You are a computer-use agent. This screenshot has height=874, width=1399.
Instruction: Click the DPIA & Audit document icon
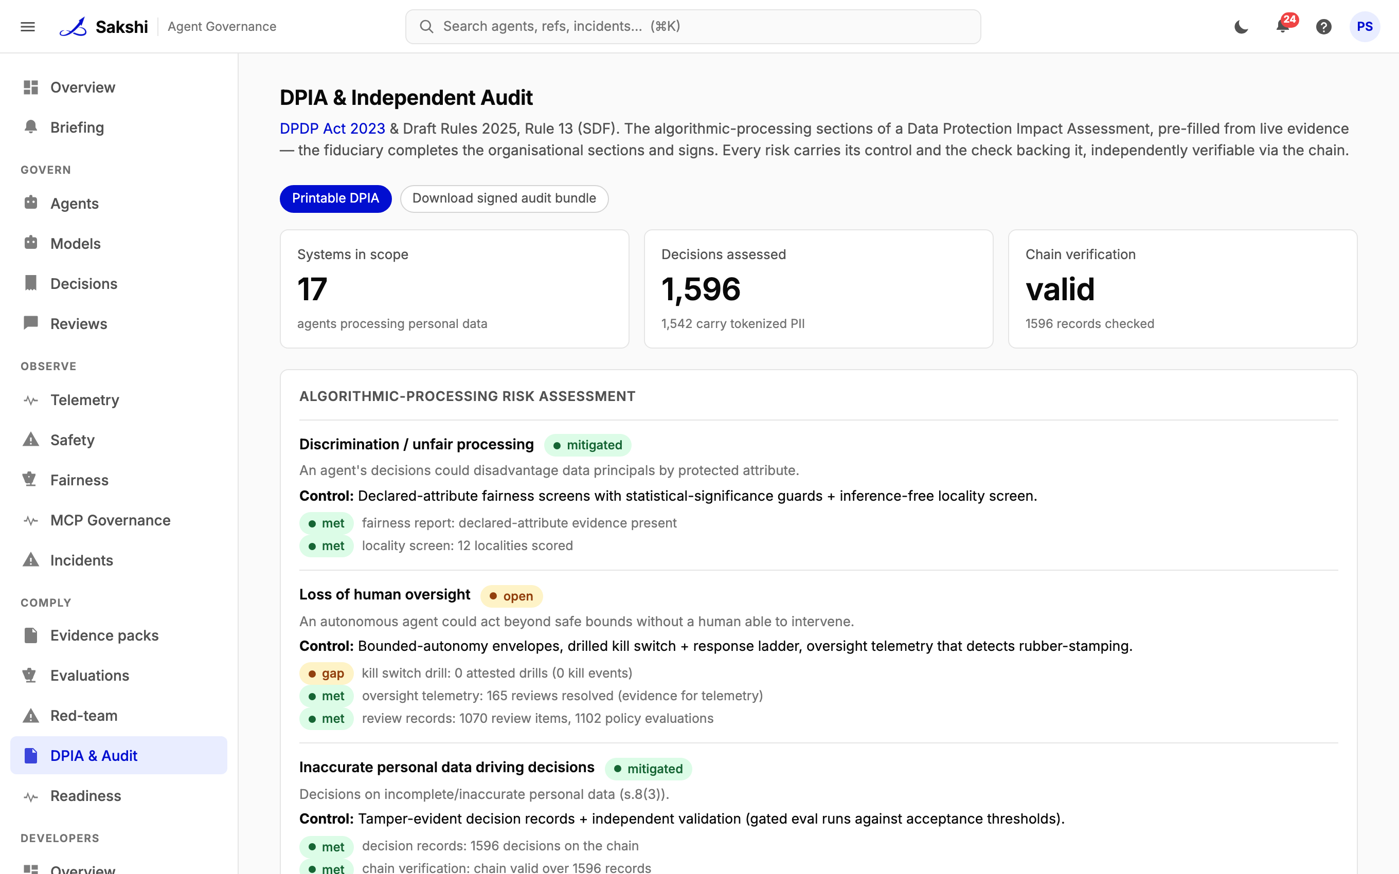[31, 756]
